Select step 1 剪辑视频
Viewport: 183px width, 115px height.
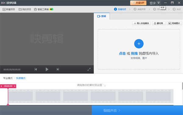[120, 9]
